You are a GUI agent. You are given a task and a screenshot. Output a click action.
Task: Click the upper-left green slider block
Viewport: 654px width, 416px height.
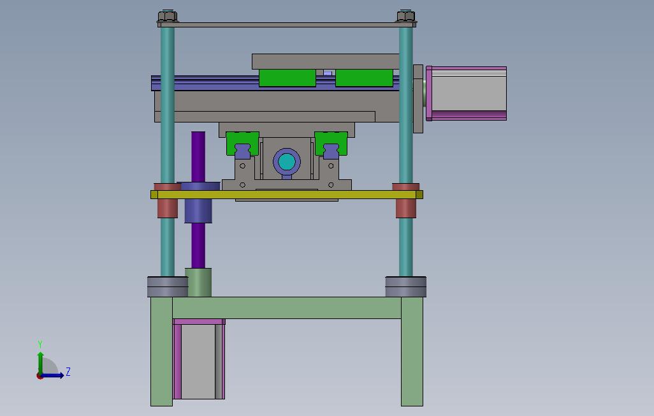point(287,78)
